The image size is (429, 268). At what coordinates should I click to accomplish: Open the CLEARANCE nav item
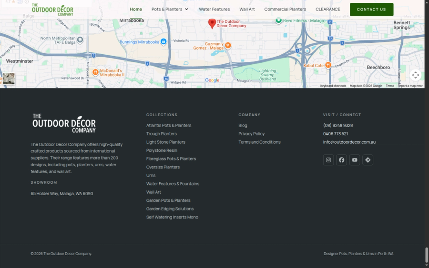click(x=328, y=10)
